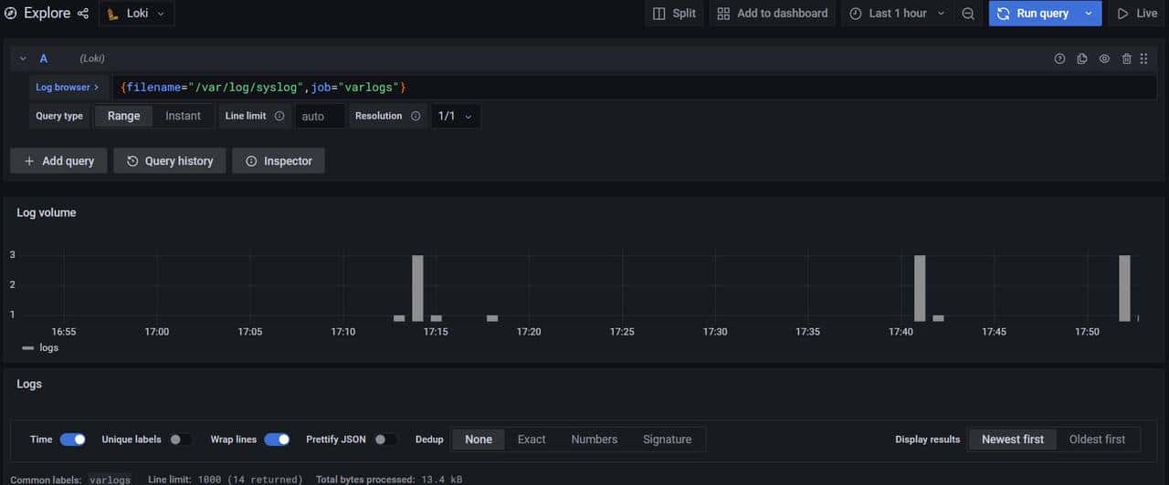1169x485 pixels.
Task: Click the Total bytes processed text
Action: coord(389,480)
